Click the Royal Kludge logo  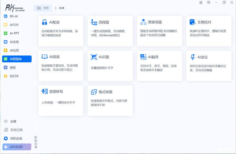(15, 8)
